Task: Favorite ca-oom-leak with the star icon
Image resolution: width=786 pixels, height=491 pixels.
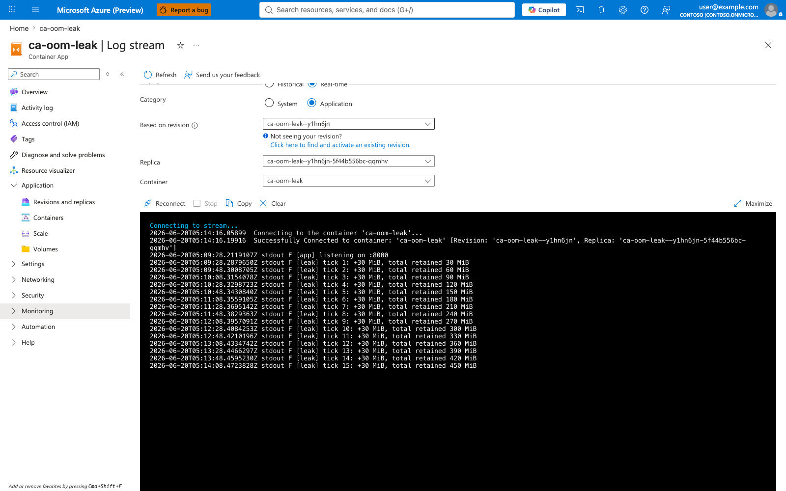Action: point(180,45)
